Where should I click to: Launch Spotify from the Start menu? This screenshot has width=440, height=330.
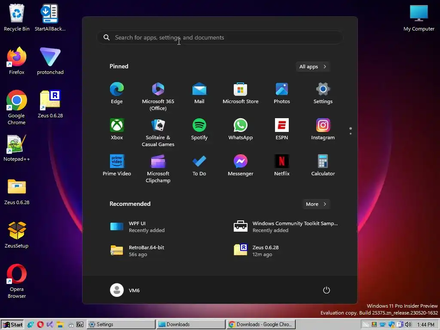tap(199, 129)
